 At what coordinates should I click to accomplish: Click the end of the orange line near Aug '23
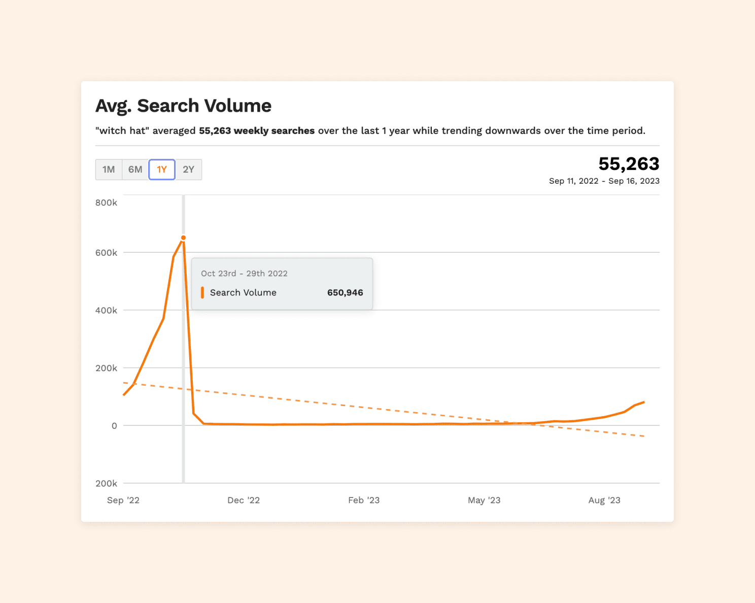click(x=644, y=402)
